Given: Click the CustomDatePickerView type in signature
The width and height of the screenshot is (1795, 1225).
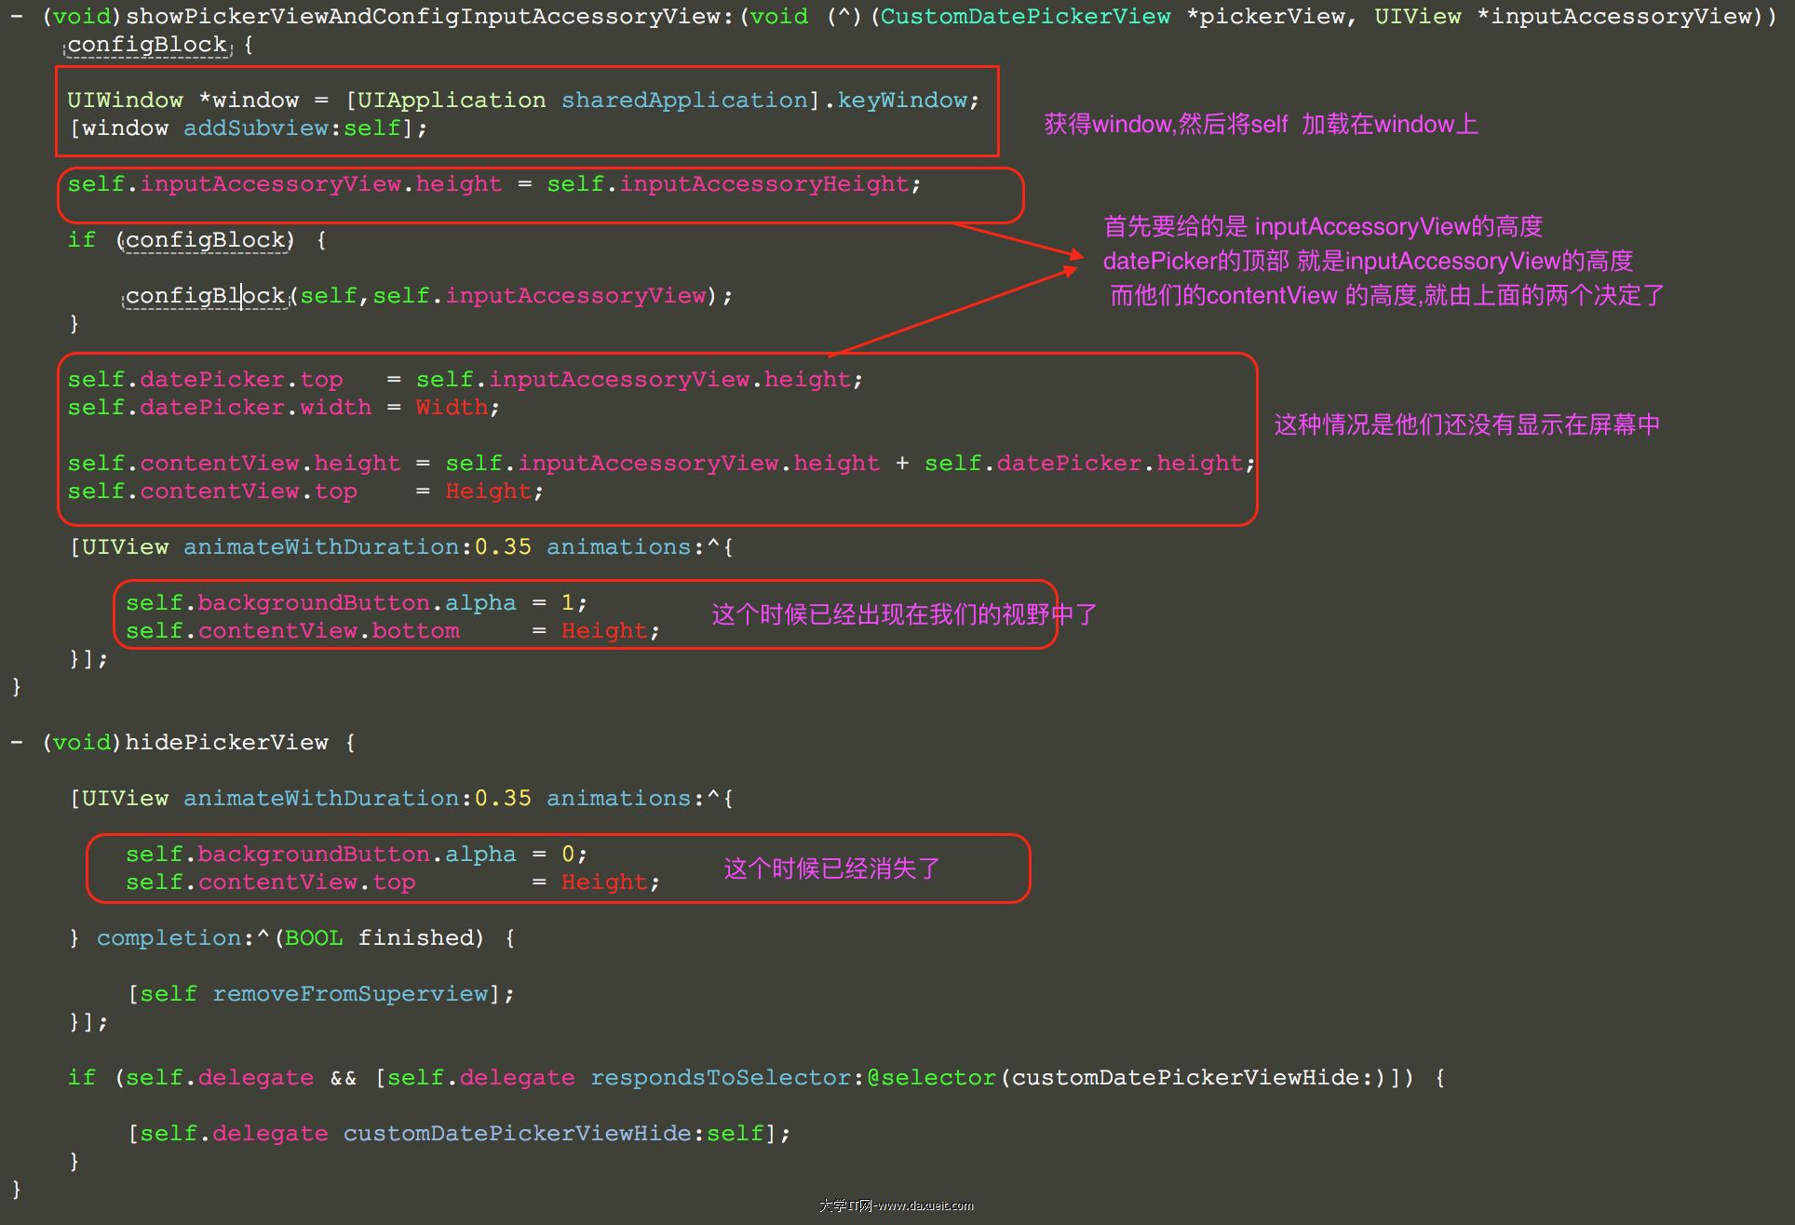Looking at the screenshot, I should 1025,17.
